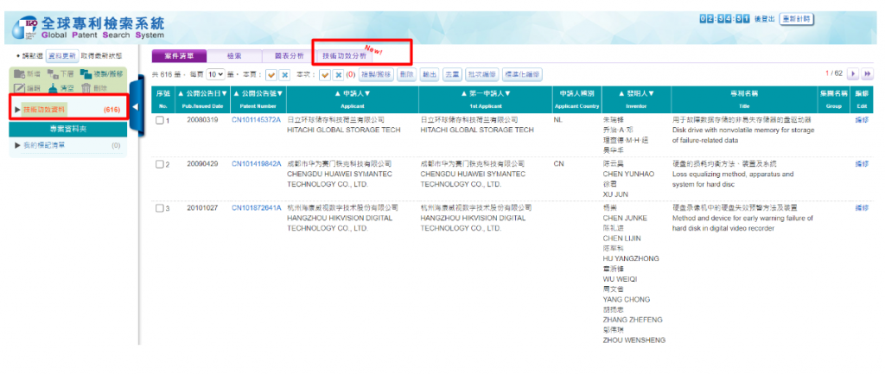The height and width of the screenshot is (375, 885).
Task: Sort 公開公告日 ascending (up triangle)
Action: coord(181,93)
